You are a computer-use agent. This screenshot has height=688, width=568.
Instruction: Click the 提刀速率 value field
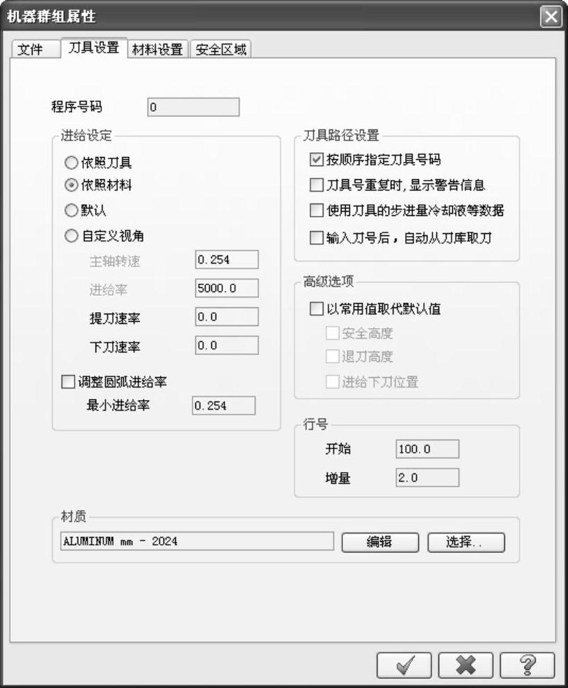click(227, 317)
